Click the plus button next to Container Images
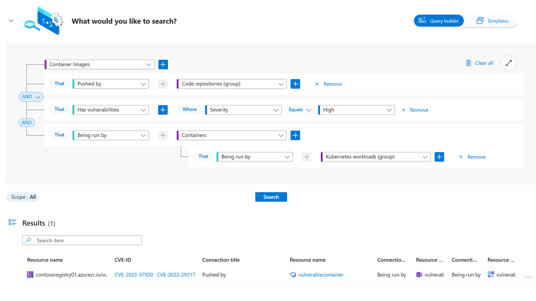 [x=163, y=64]
